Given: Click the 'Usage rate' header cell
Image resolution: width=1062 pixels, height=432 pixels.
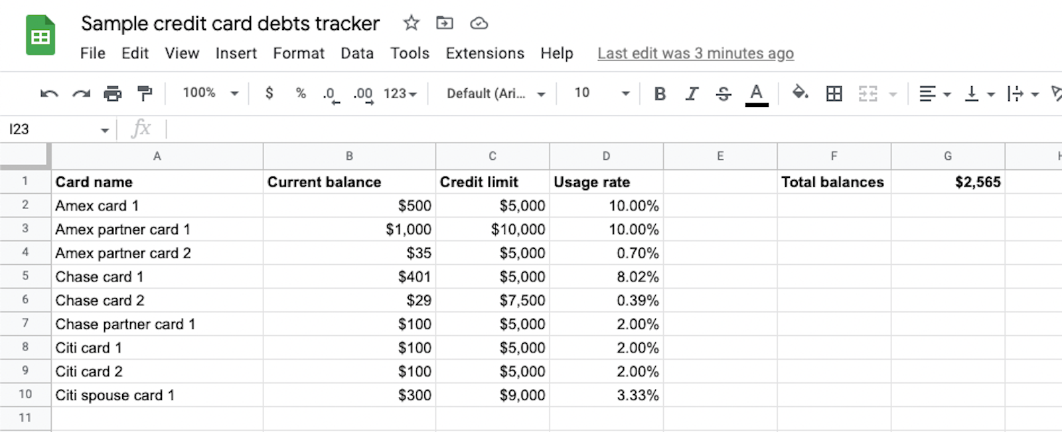Looking at the screenshot, I should point(606,182).
